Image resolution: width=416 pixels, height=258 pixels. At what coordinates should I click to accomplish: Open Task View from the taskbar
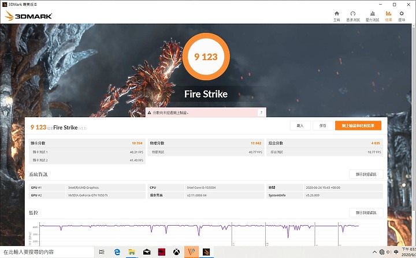tap(102, 252)
